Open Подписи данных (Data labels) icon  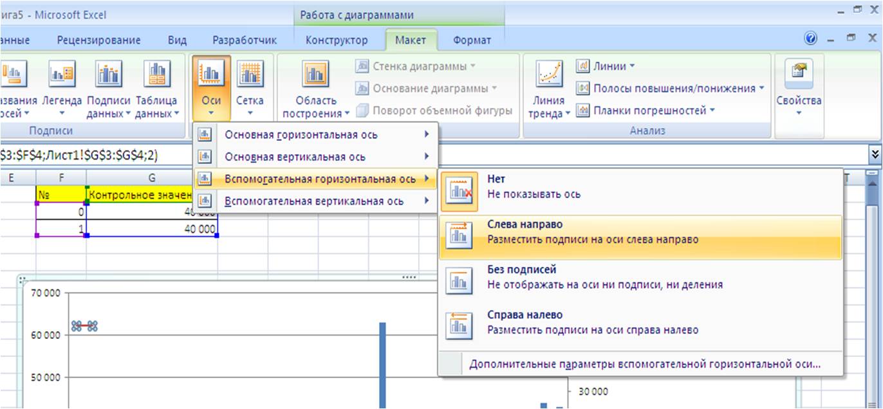point(108,73)
